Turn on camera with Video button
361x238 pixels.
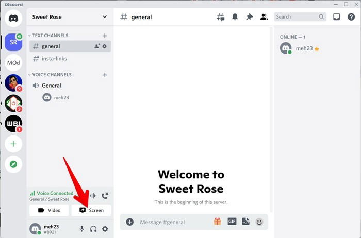coord(49,210)
